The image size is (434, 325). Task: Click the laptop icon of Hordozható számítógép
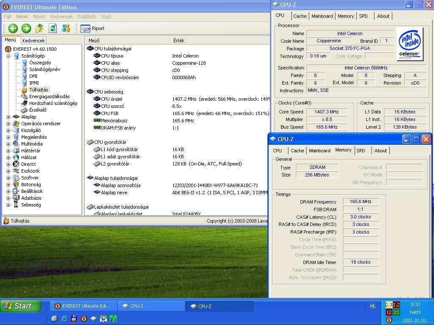coord(24,103)
